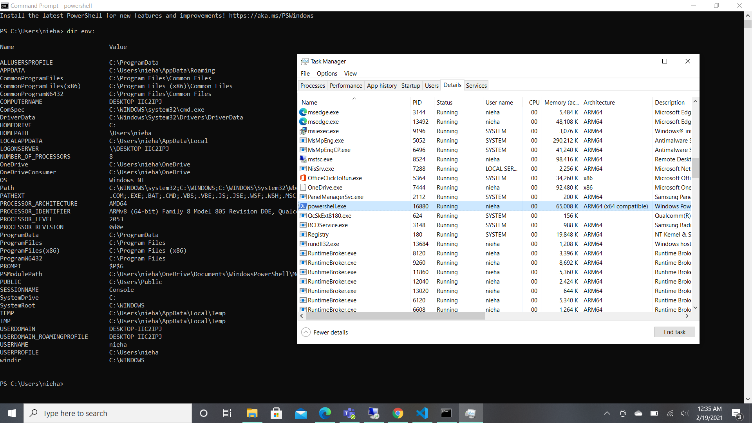Show hidden icons tray chevron
The width and height of the screenshot is (752, 423).
point(607,413)
